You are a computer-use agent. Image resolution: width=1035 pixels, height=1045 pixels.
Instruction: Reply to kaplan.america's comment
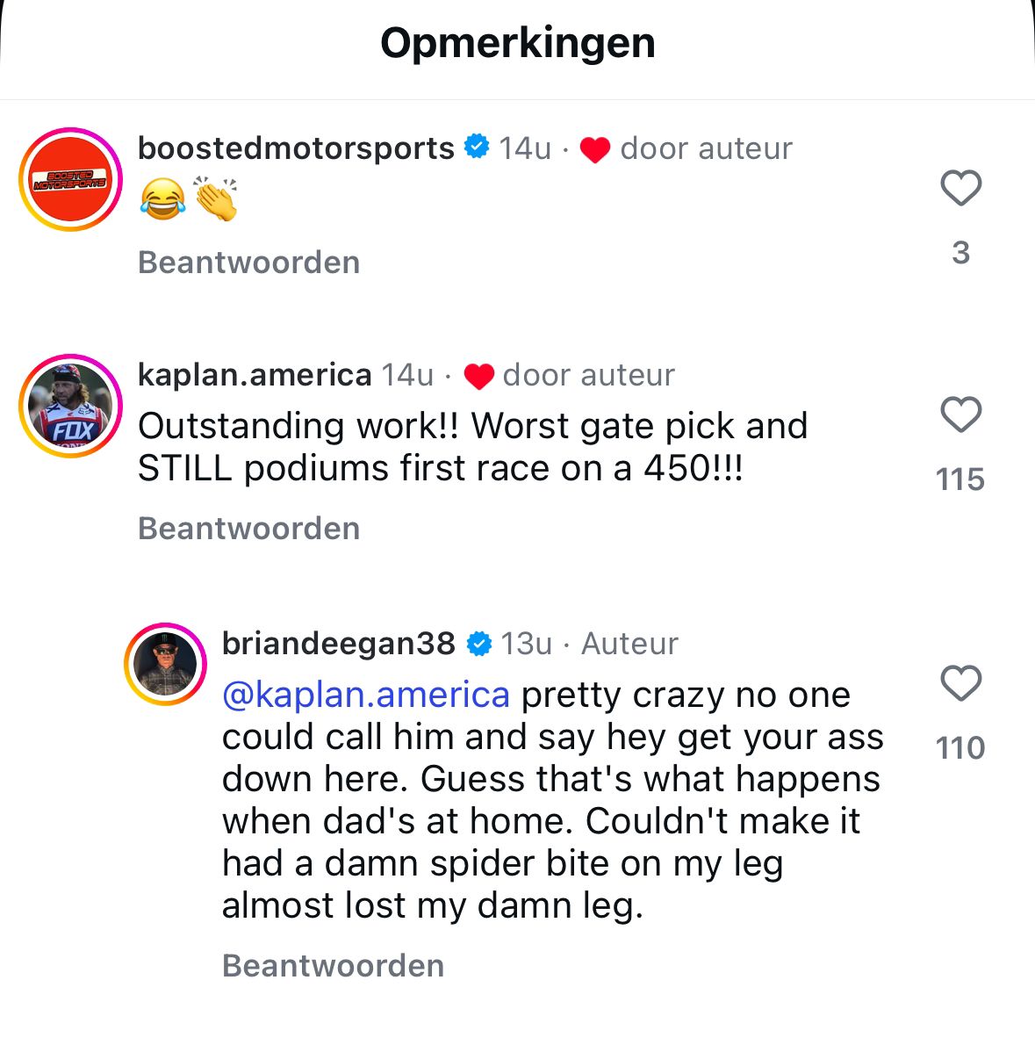(248, 529)
